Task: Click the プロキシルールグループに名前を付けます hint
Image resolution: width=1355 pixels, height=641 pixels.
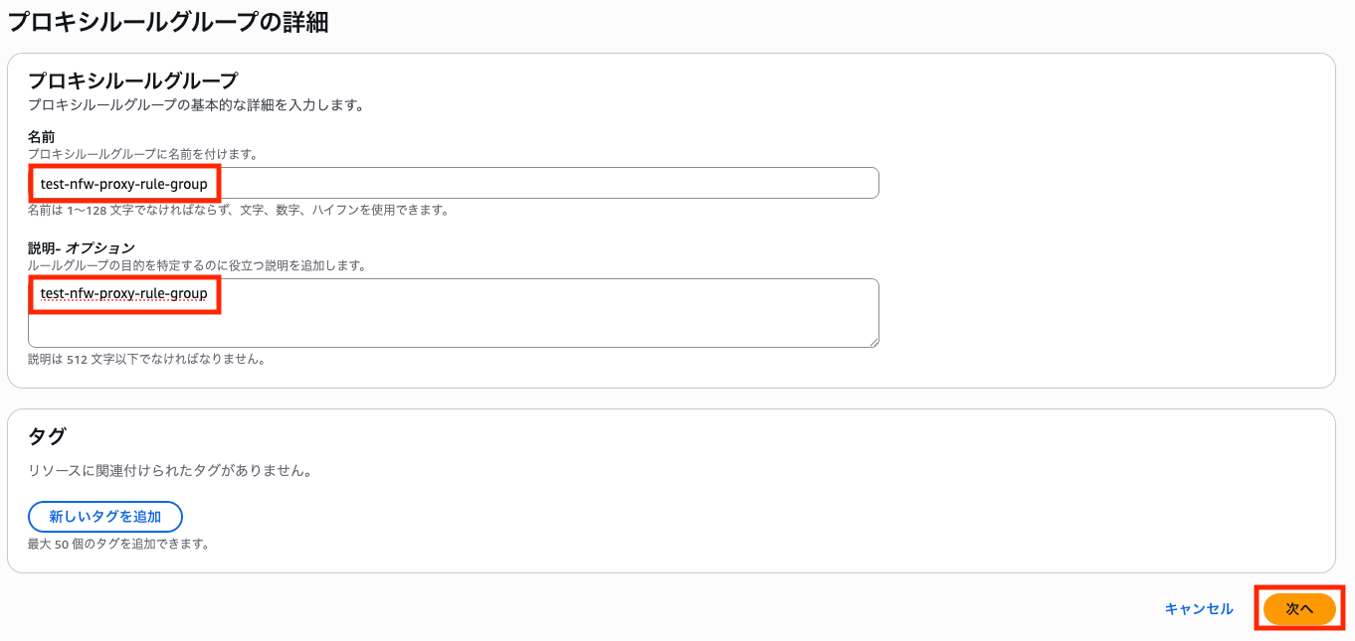Action: (142, 154)
